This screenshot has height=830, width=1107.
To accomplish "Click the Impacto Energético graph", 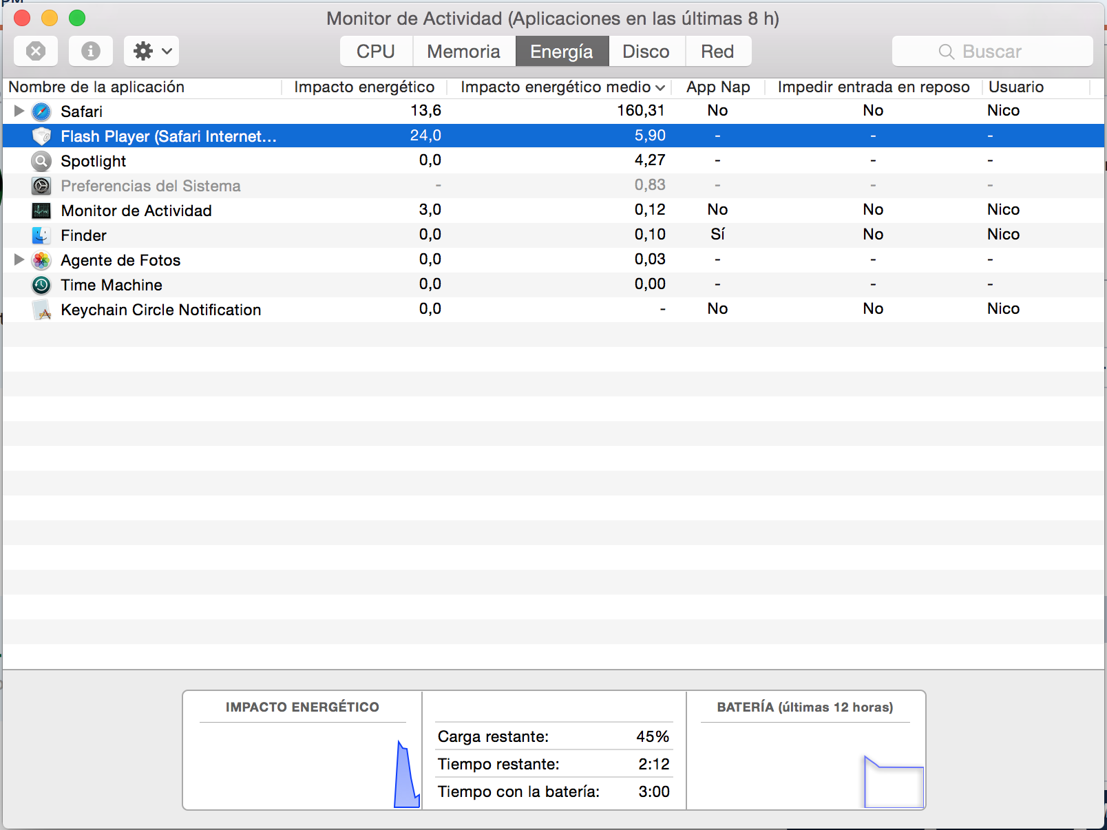I will (303, 765).
